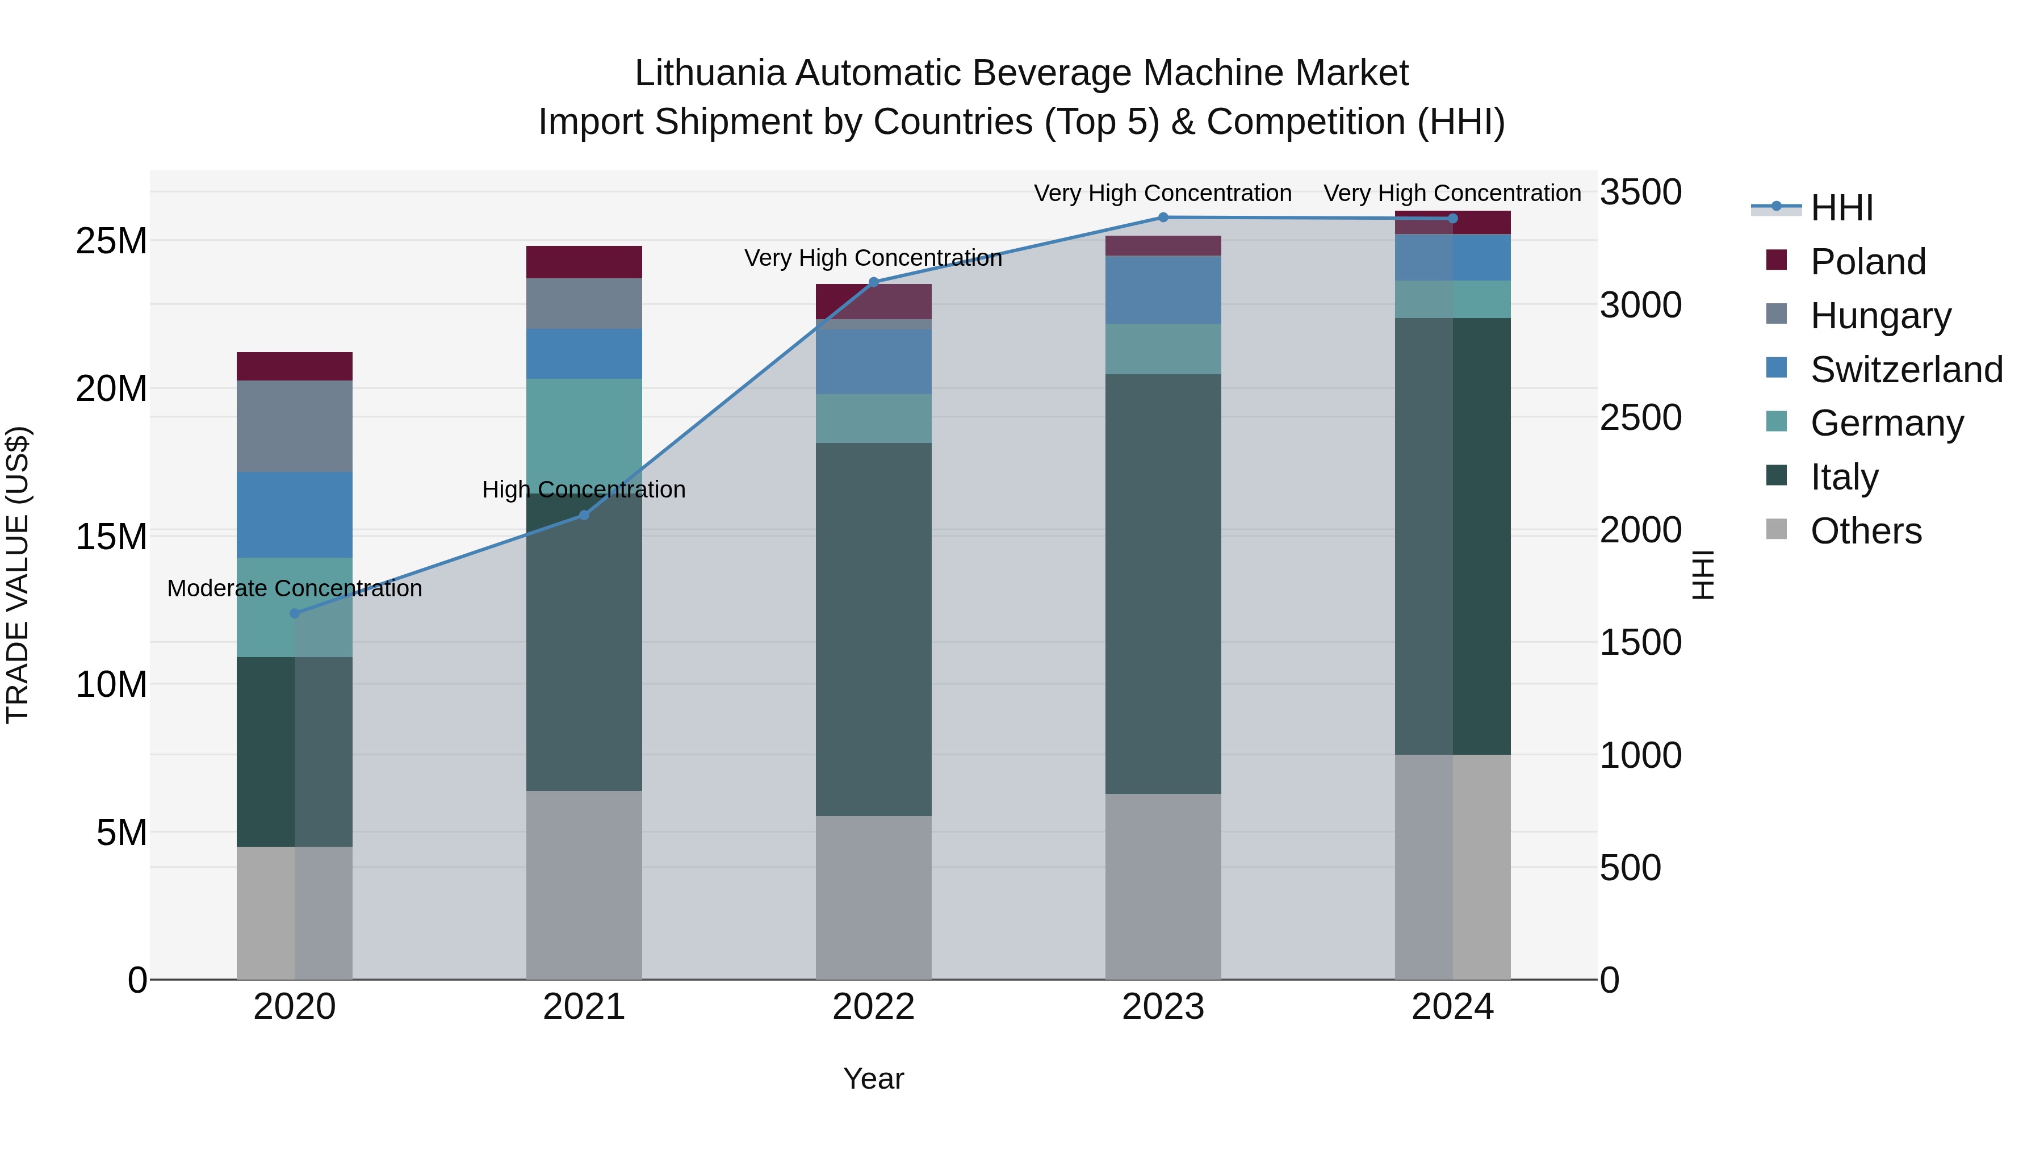Click the Others segment of 2022 bar
Screen dimensions: 2044x1150
pyautogui.click(x=874, y=898)
